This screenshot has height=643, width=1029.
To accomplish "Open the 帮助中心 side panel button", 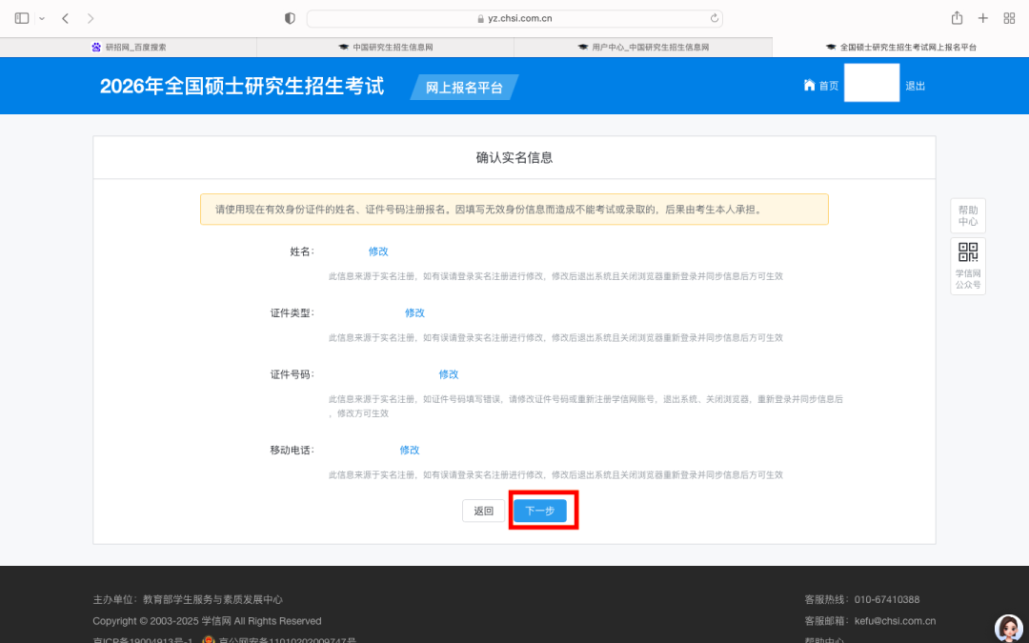I will click(968, 215).
